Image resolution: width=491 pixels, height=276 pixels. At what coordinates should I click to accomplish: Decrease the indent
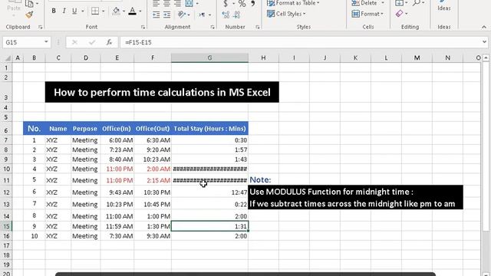[156, 15]
